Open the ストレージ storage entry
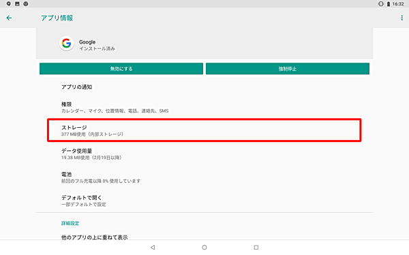This screenshot has height=255, width=409. click(x=204, y=131)
